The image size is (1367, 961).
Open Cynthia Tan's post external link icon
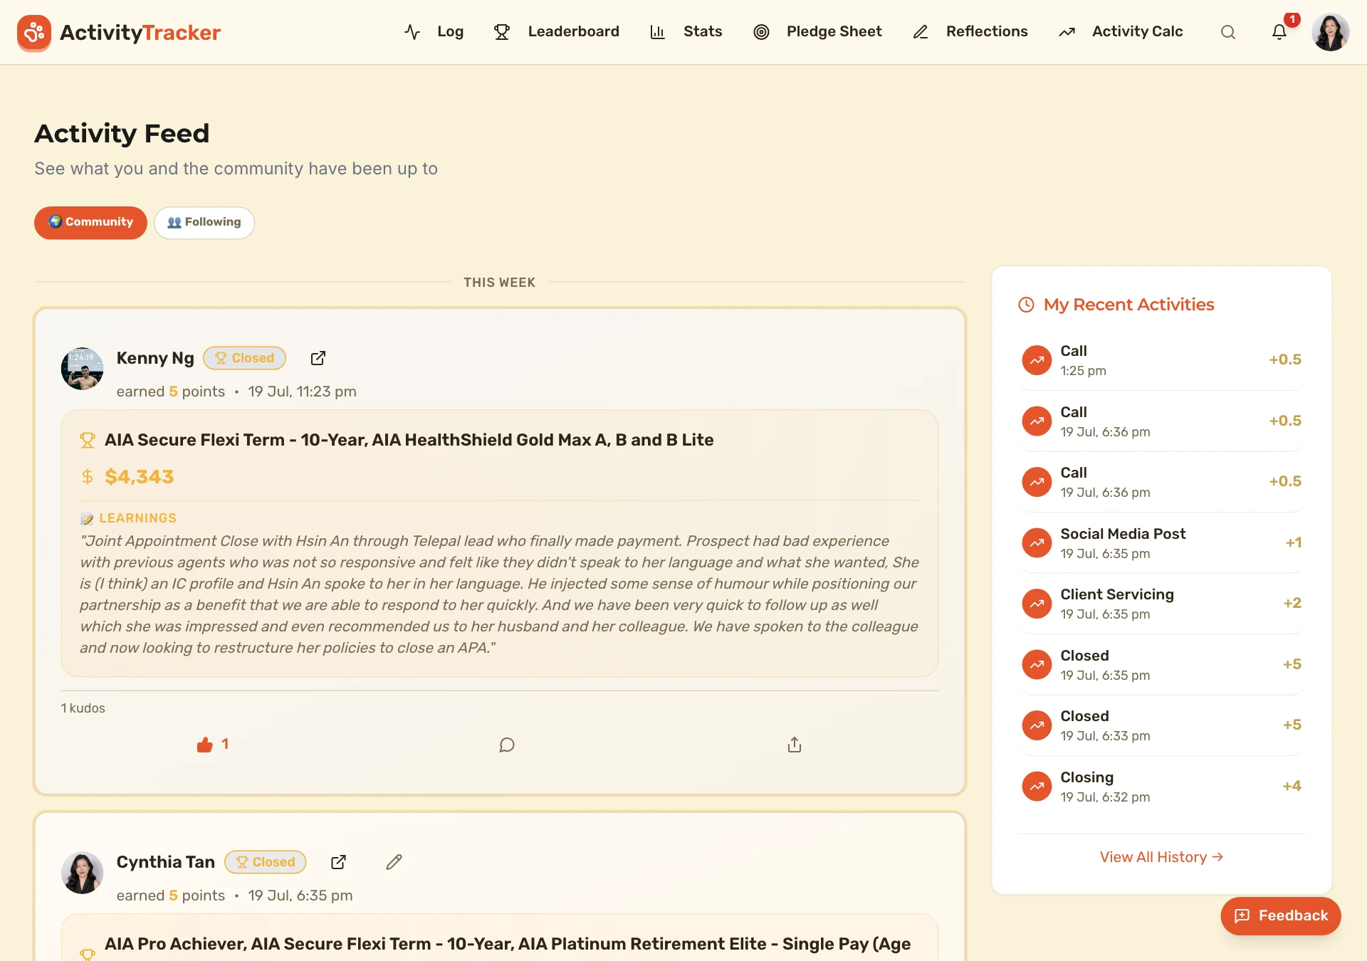[339, 862]
